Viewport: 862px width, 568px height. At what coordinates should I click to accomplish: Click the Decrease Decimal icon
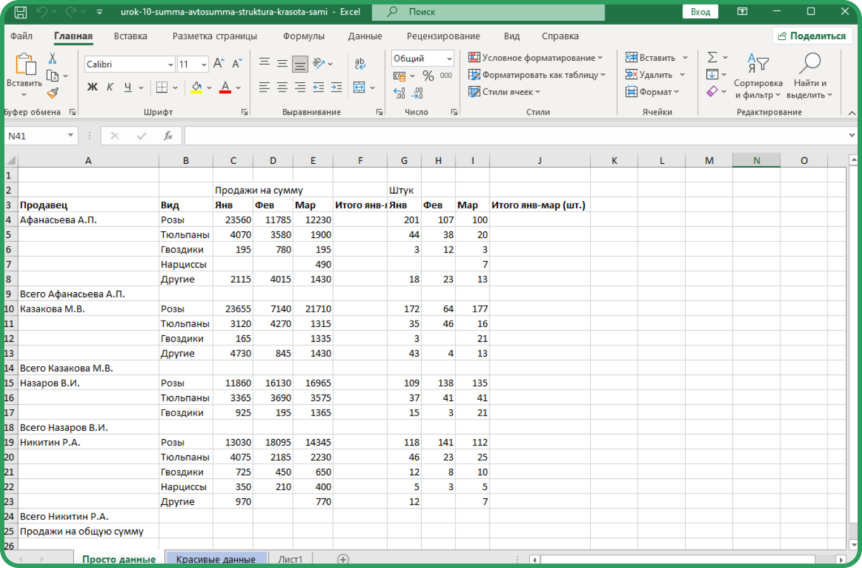[x=417, y=93]
